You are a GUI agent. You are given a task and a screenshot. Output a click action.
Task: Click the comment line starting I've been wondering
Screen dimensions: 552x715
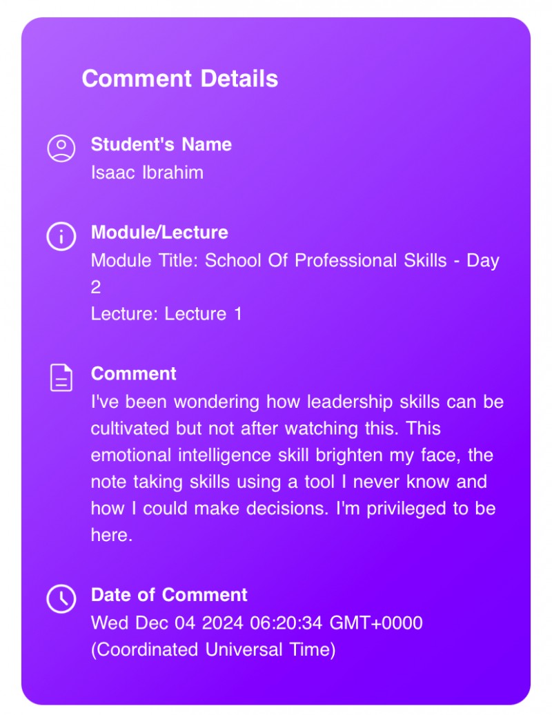297,402
